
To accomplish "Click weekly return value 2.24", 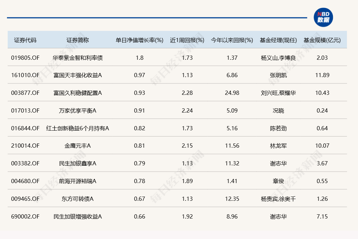I will click(187, 110).
